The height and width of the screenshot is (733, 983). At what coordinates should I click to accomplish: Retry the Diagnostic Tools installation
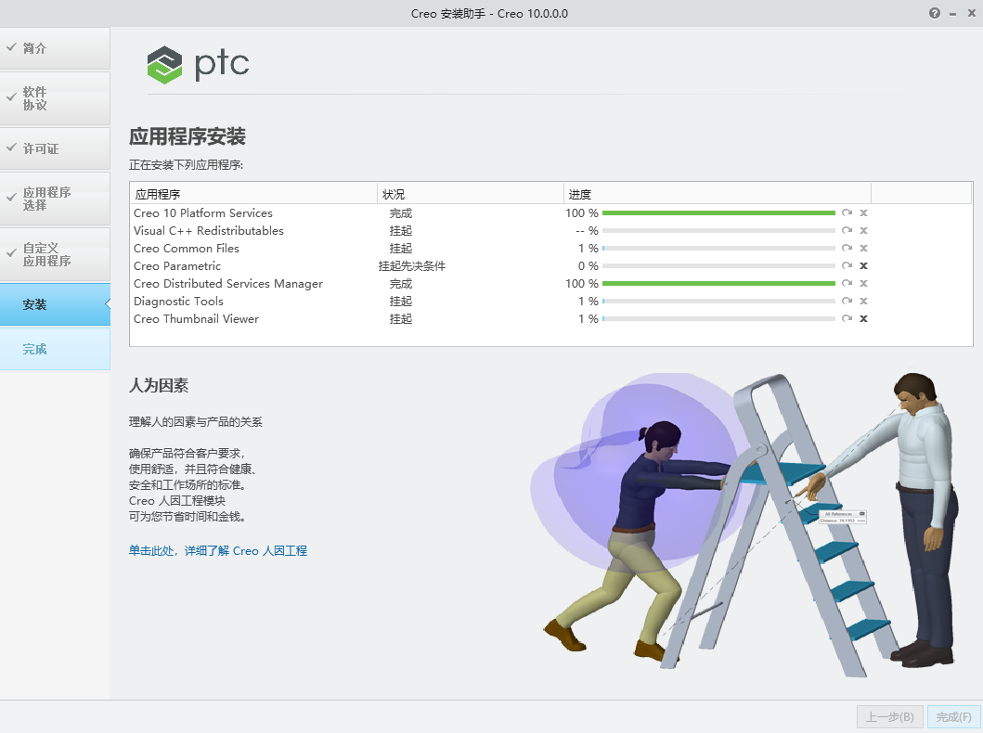pos(846,301)
